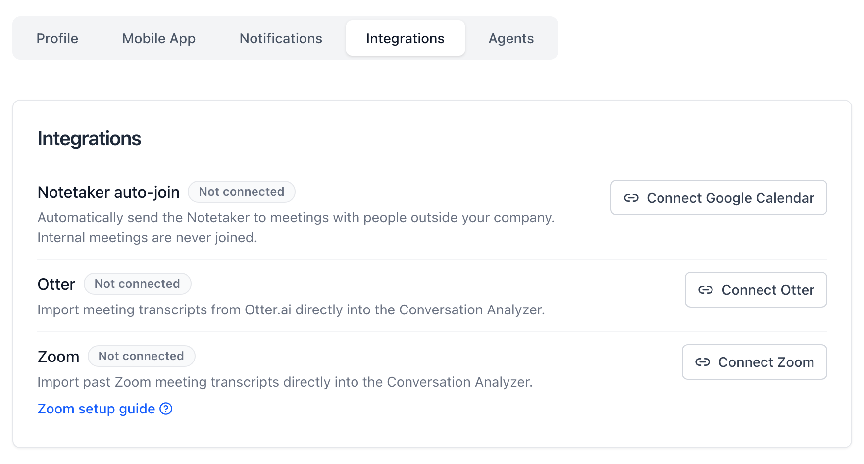Screen dimensions: 864x464
Task: Click the description about past Zoom meeting transcripts
Action: 285,382
